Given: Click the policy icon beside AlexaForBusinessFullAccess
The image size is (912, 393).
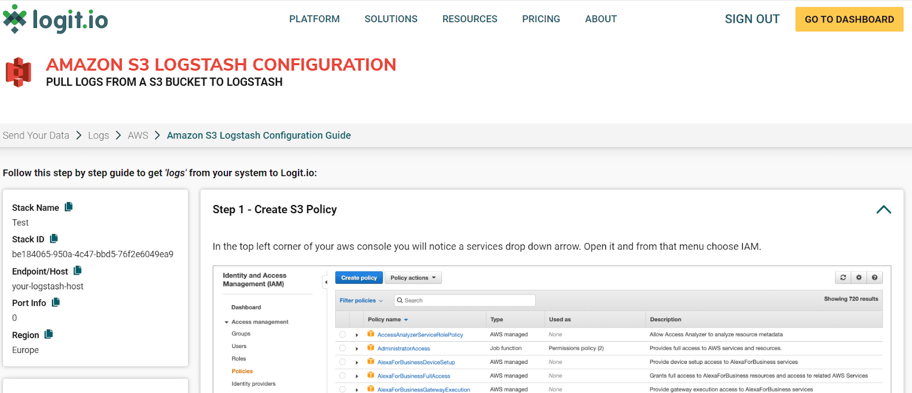Looking at the screenshot, I should 370,375.
